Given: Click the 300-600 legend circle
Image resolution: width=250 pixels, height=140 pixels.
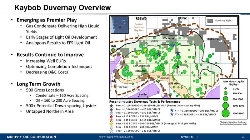Looking at the screenshot, I should point(225,93).
